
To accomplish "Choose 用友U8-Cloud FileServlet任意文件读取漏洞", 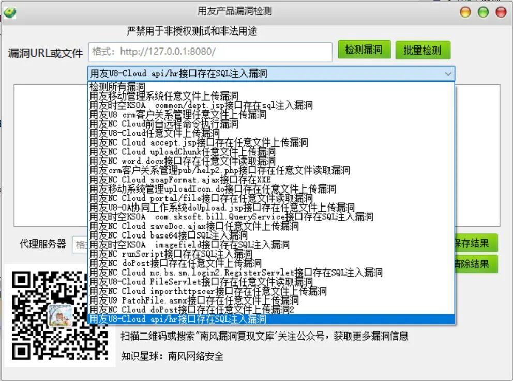I will 271,282.
